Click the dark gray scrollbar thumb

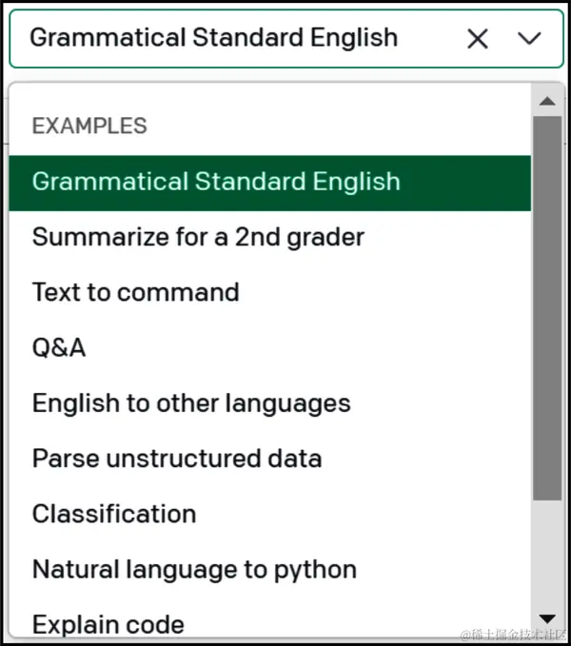(547, 308)
